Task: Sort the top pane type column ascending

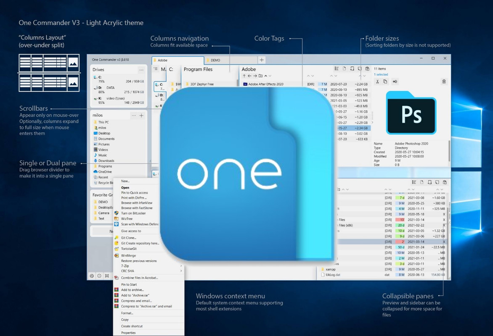Action: click(308, 76)
